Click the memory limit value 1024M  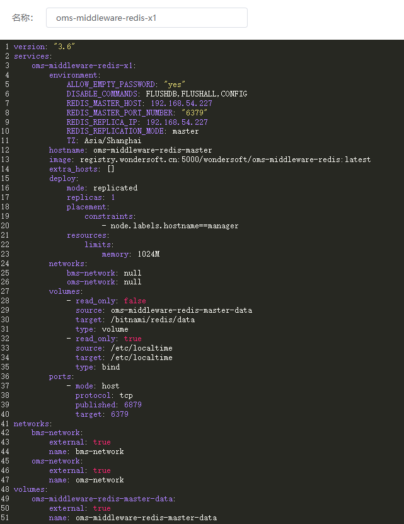coord(150,254)
